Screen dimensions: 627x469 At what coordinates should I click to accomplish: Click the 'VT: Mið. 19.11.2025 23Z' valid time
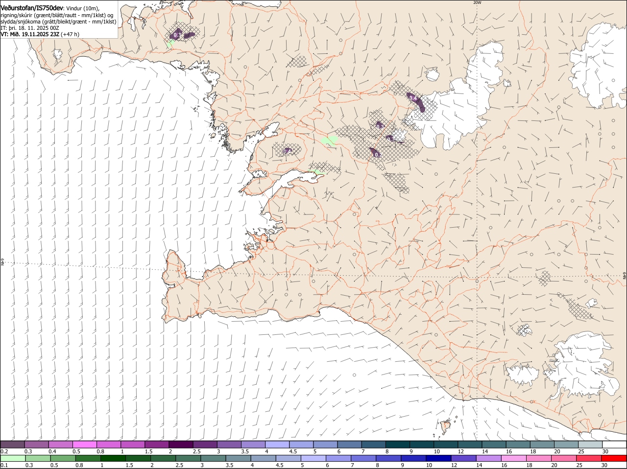tap(30, 34)
